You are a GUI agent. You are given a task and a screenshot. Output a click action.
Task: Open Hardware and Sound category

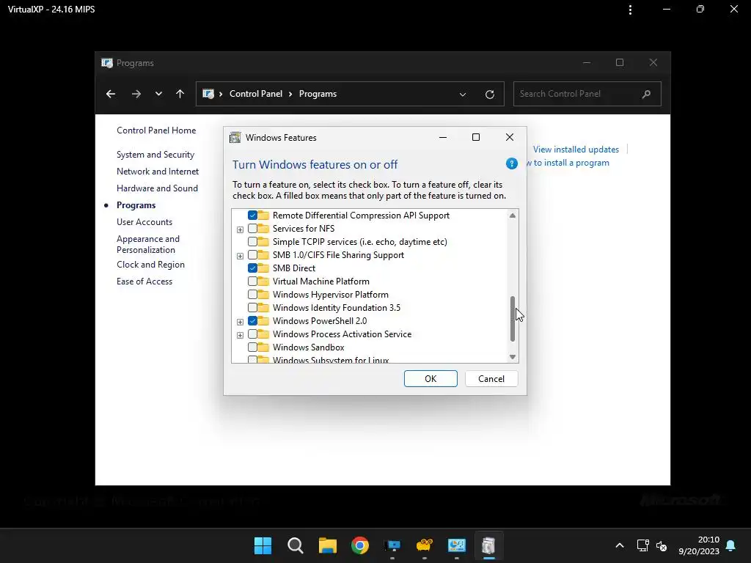(157, 188)
